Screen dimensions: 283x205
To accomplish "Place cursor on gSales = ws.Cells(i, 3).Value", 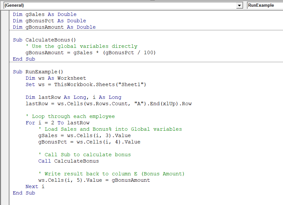I will tap(85, 135).
